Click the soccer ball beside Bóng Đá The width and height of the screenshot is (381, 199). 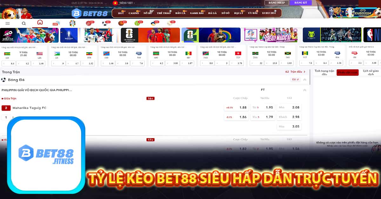click(x=3, y=80)
